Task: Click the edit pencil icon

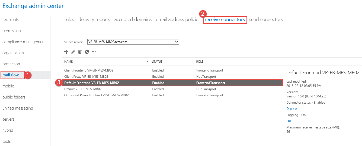Action: 73,52
